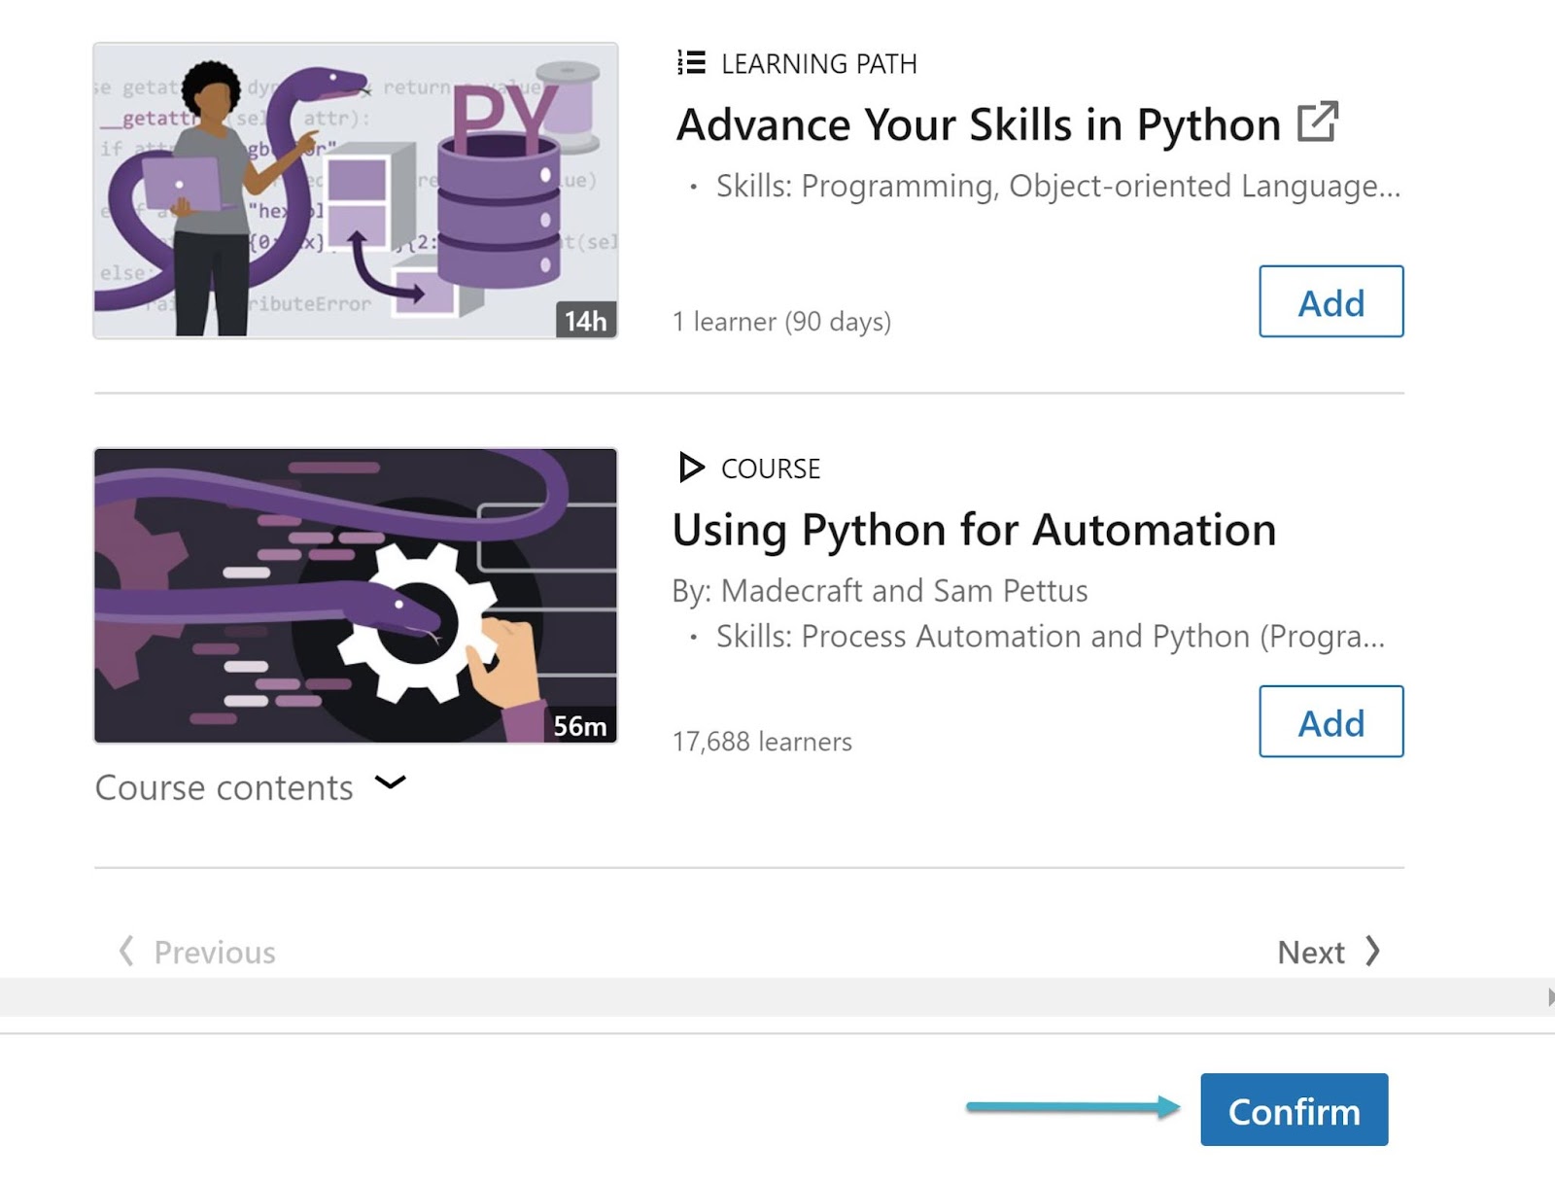
Task: Open external link icon beside Advance Your Skills in Python
Action: click(1318, 122)
